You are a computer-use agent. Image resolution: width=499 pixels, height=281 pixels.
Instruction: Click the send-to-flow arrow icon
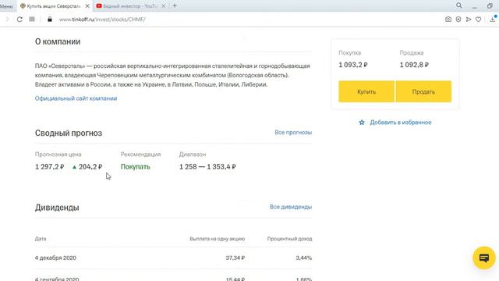[x=469, y=20]
